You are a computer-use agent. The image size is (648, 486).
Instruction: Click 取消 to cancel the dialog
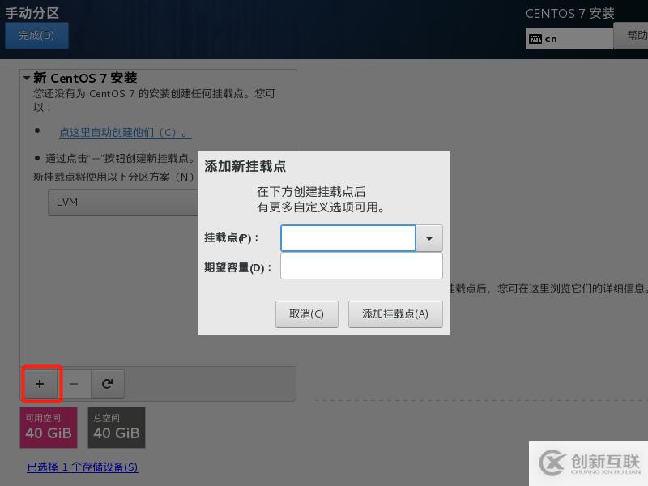[x=306, y=313]
